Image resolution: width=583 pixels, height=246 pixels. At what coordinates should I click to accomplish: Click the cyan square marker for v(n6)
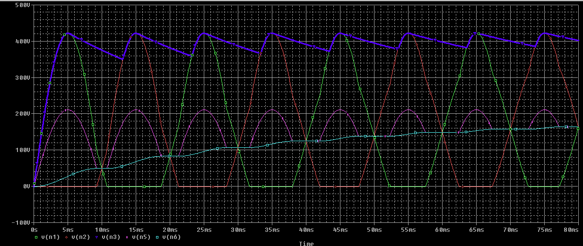(157, 237)
